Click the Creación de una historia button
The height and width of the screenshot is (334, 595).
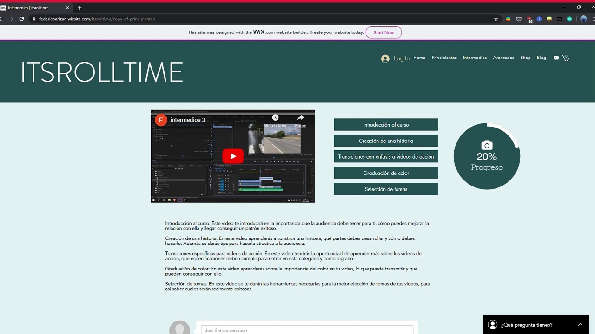386,141
